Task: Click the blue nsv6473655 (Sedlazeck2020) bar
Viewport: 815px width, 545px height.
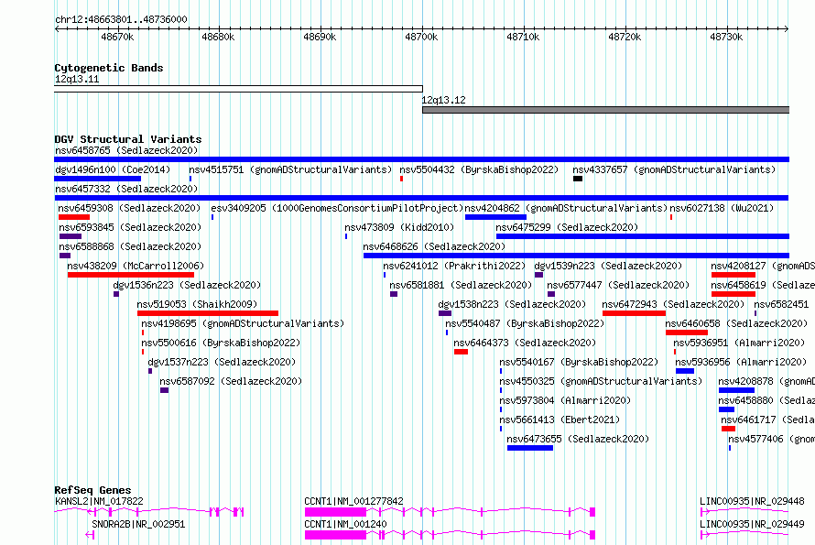Action: (529, 448)
